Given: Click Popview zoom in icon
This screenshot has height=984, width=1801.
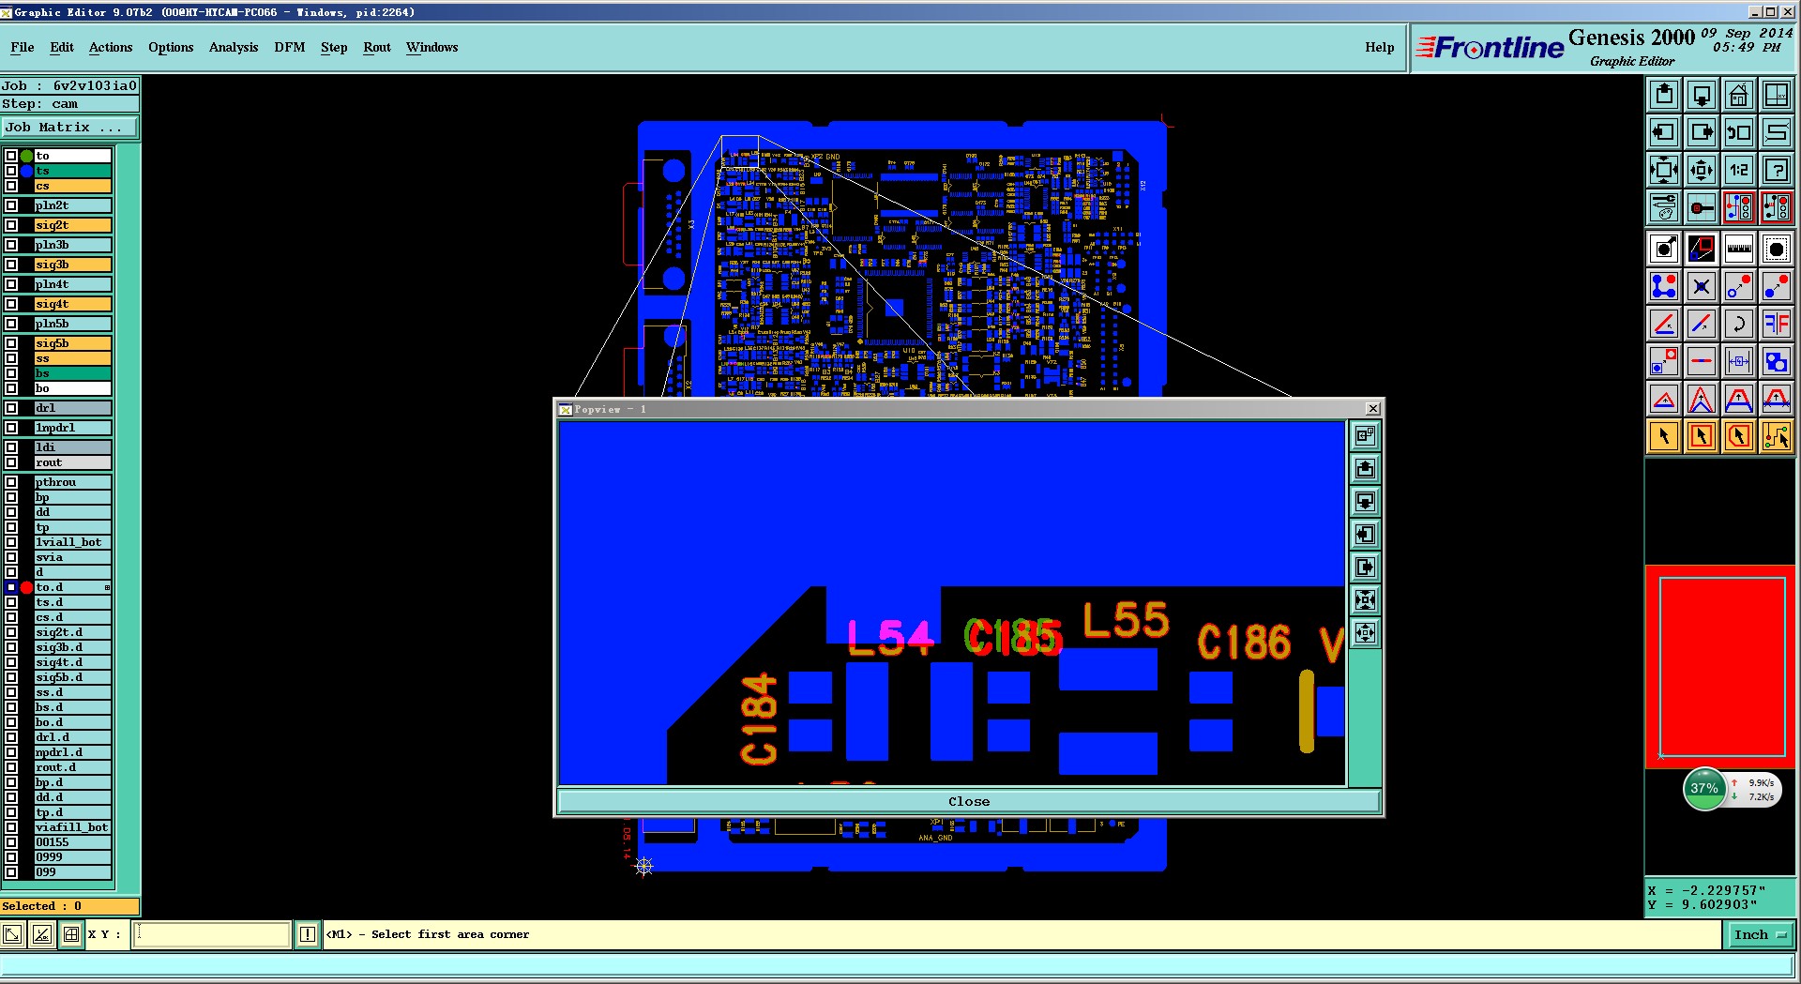Looking at the screenshot, I should 1366,599.
